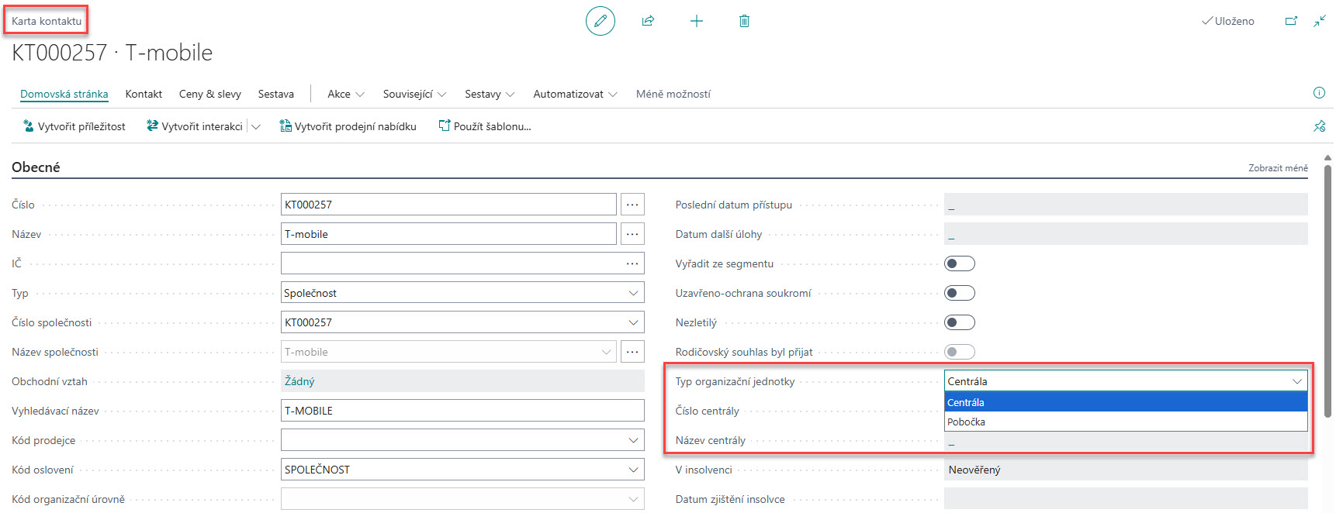Expand the Sestavy menu
The height and width of the screenshot is (513, 1336).
point(490,94)
